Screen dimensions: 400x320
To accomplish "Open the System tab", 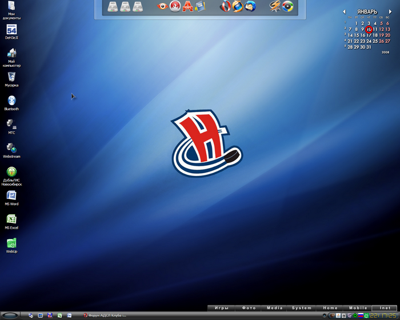I will tap(302, 308).
